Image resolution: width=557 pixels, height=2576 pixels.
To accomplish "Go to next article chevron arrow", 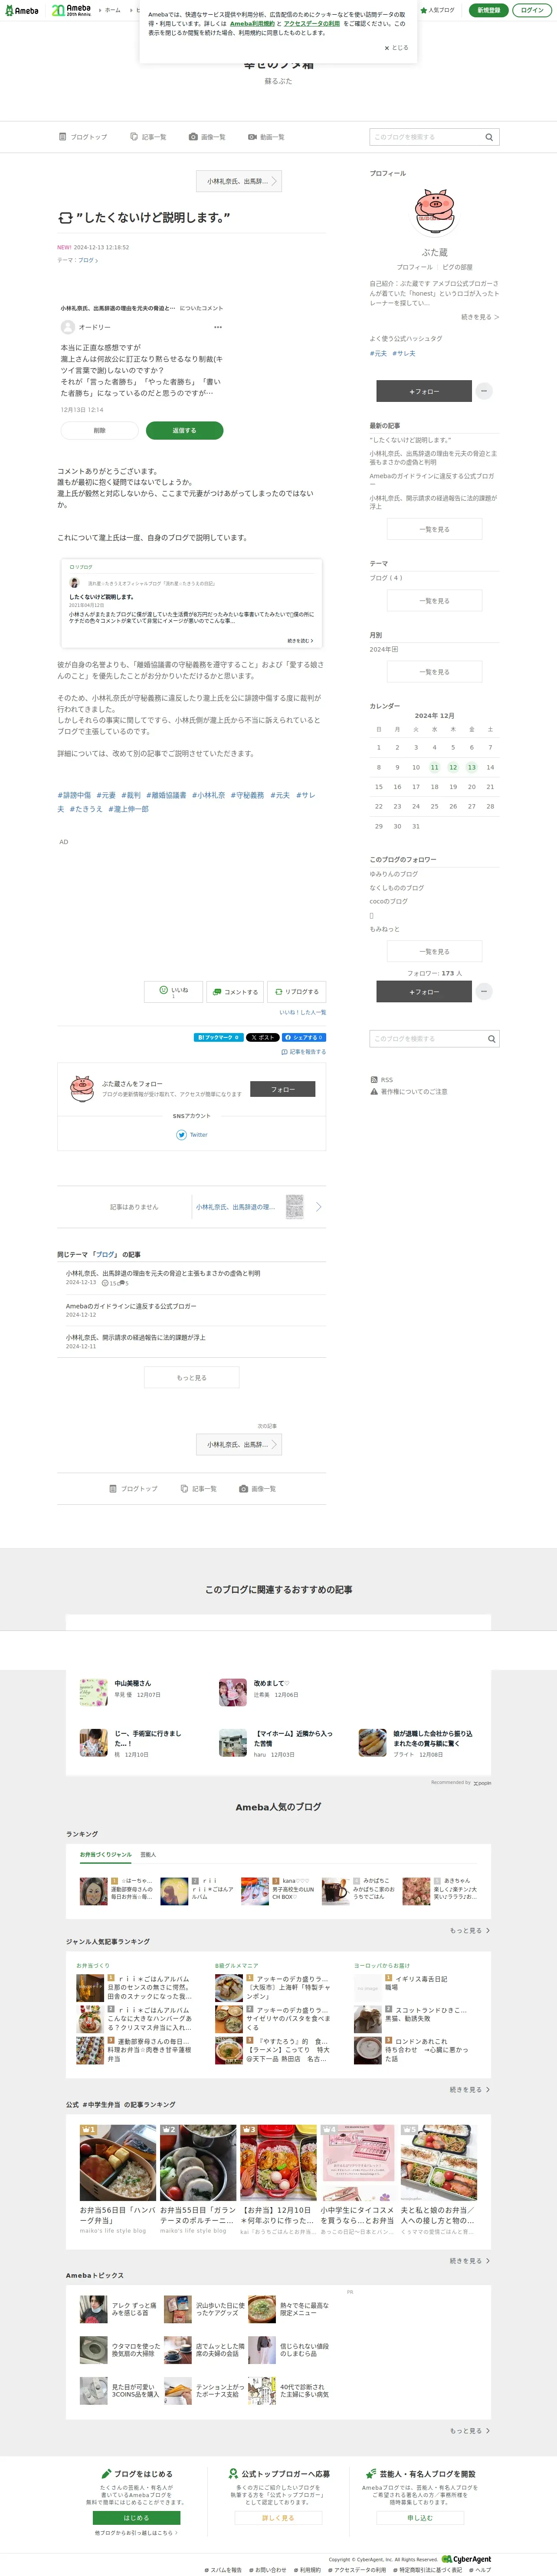I will (x=319, y=1207).
